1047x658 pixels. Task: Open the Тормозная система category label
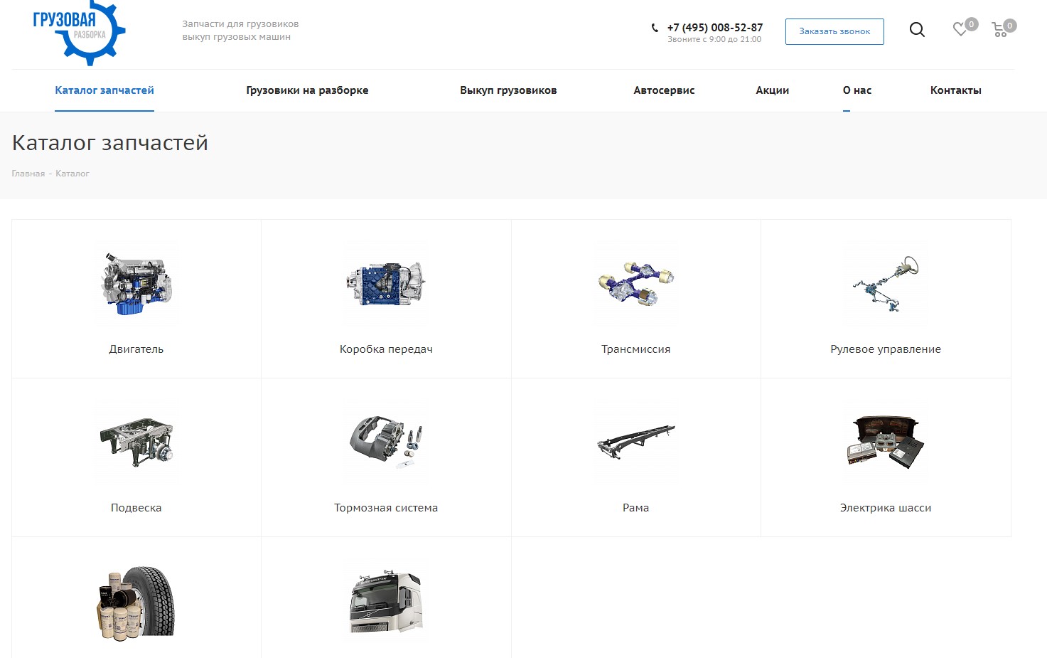click(386, 508)
